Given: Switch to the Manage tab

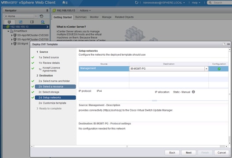Looking at the screenshot, I should [107, 17].
